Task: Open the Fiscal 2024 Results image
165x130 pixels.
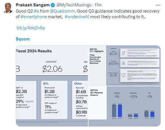Action: pyautogui.click(x=52, y=86)
